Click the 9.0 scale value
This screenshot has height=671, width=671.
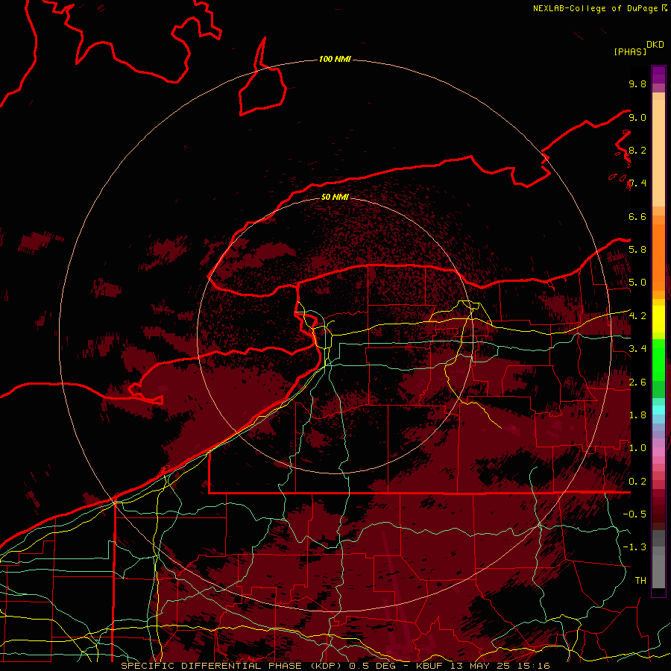[637, 117]
